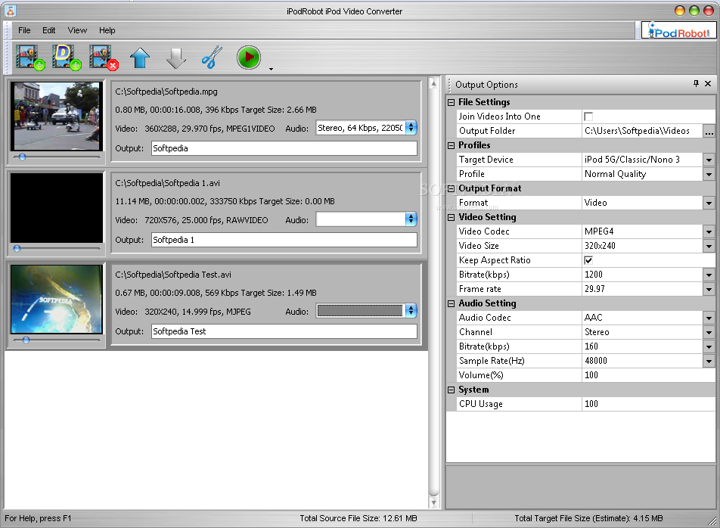Open the video Bitrate 1200 dropdown
The width and height of the screenshot is (720, 528).
709,275
